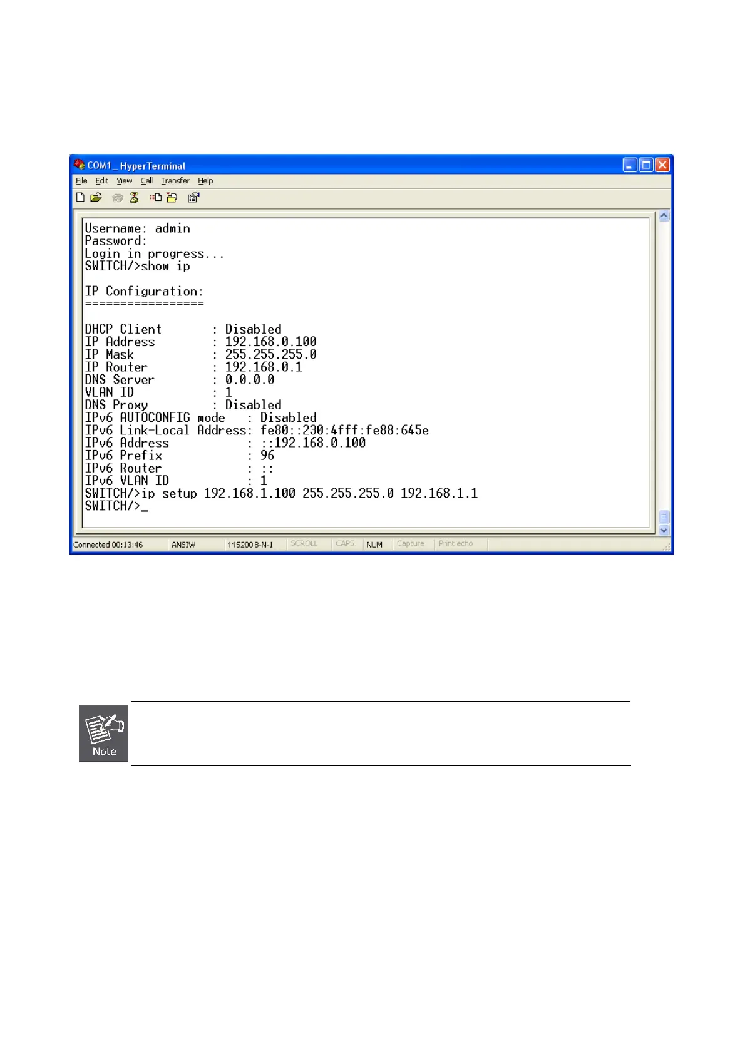Click the IPv6 Link-Local address fe80::230:4fff:fe88:645e
745x1054 pixels.
345,431
